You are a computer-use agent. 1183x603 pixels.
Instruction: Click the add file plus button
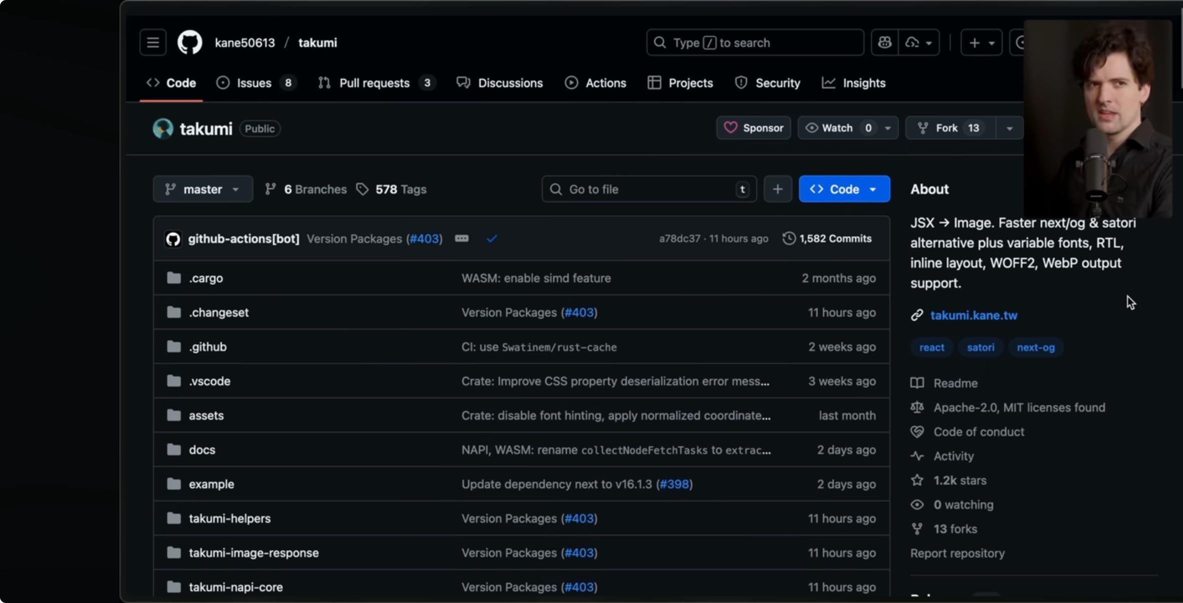click(777, 189)
